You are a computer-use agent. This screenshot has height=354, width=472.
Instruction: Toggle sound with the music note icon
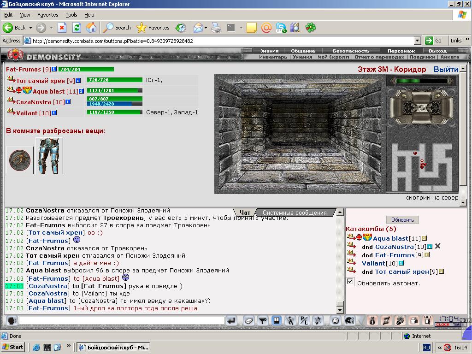pos(318,321)
